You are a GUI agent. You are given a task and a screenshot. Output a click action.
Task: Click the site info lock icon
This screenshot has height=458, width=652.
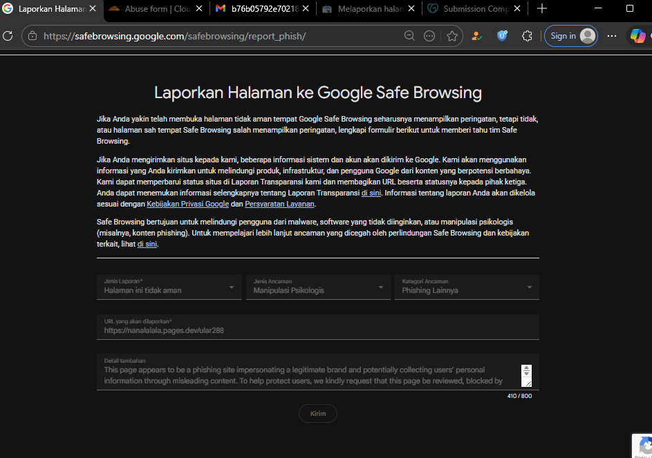pyautogui.click(x=32, y=36)
